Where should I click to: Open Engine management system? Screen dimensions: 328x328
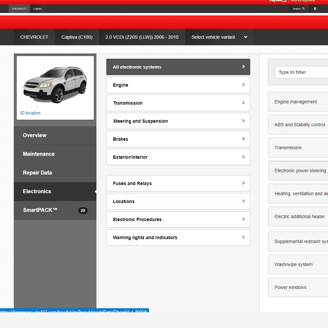[298, 102]
